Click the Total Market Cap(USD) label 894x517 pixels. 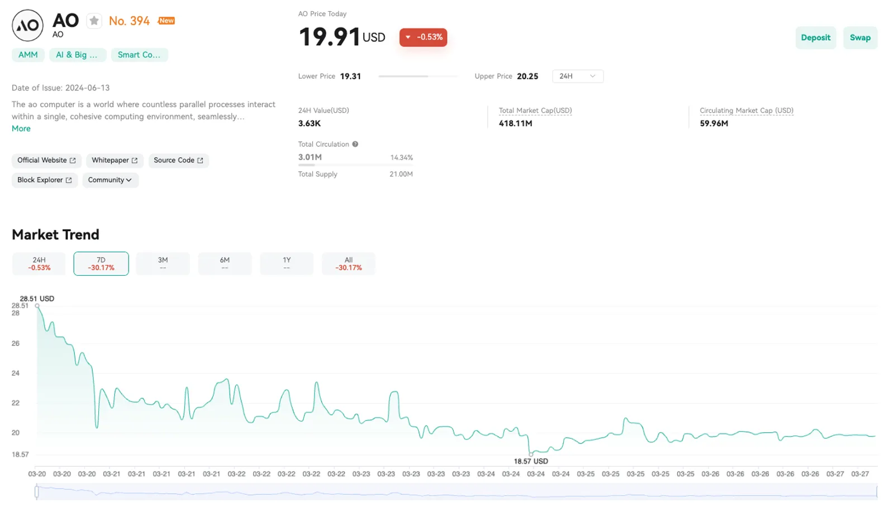tap(535, 111)
